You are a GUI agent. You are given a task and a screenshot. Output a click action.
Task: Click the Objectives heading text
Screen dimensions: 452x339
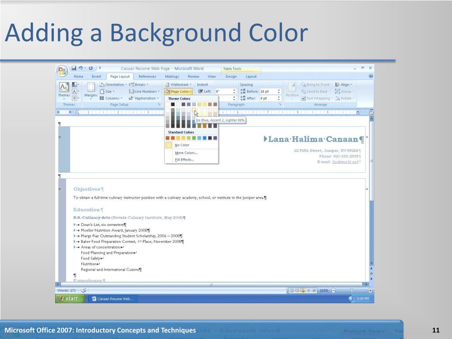(87, 189)
